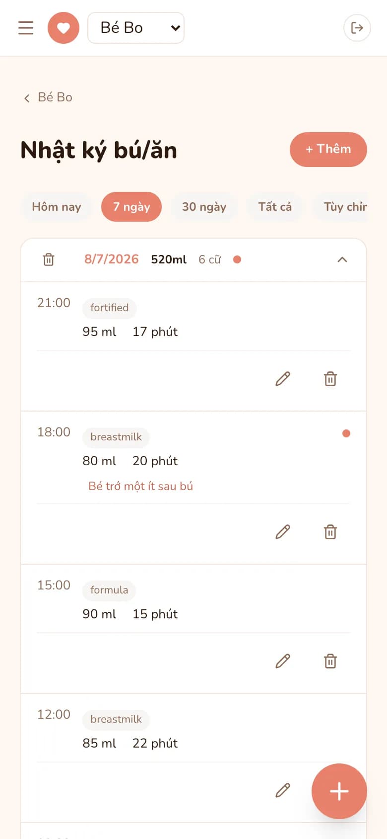Collapse the 8/7/2026 day section
This screenshot has width=387, height=839.
pos(342,259)
